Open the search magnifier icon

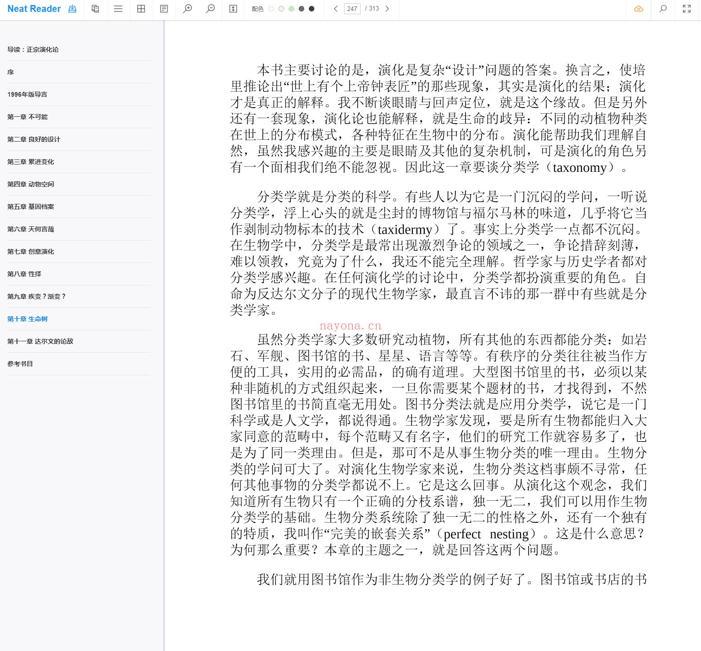coord(663,9)
